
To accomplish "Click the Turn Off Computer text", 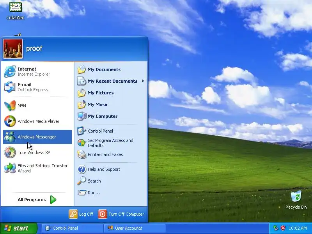I will point(126,214).
